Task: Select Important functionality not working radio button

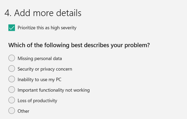Action: (12, 90)
